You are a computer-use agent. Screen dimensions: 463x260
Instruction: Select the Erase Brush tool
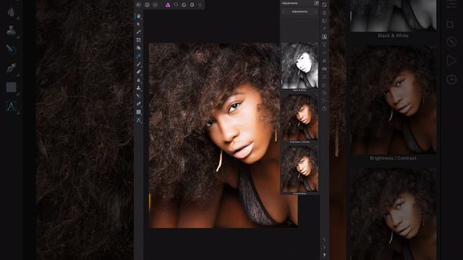click(138, 72)
